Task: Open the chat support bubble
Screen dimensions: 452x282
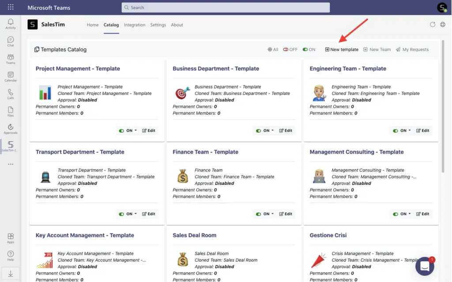Action: click(x=425, y=266)
